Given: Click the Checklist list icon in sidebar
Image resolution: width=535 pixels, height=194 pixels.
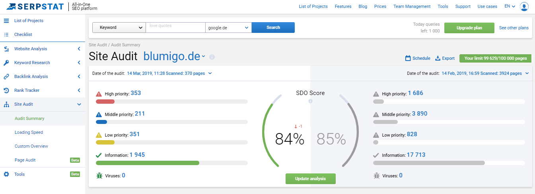Looking at the screenshot, I should pyautogui.click(x=6, y=34).
